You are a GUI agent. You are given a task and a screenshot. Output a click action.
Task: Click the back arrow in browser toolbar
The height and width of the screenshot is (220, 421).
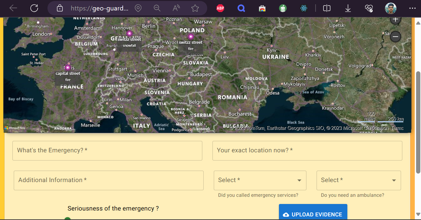coord(13,8)
